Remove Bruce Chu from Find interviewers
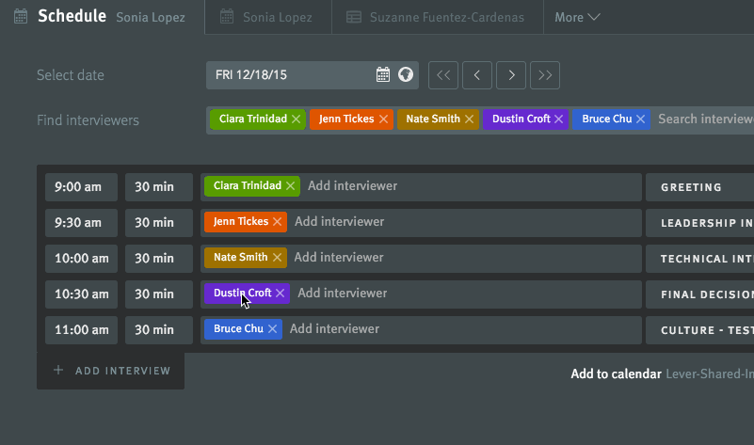Viewport: 754px width, 445px height. pos(640,119)
